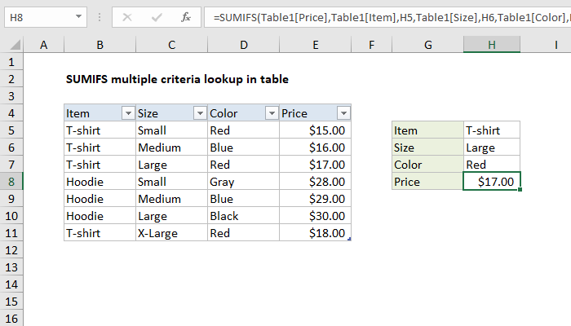This screenshot has height=326, width=571.
Task: Click inside the Name Box showing H8
Action: (x=37, y=16)
